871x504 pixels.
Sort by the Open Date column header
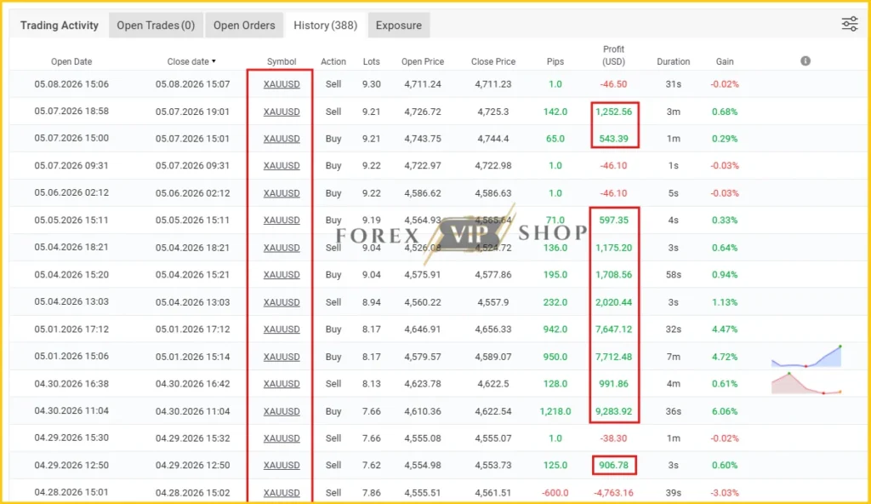pyautogui.click(x=71, y=62)
